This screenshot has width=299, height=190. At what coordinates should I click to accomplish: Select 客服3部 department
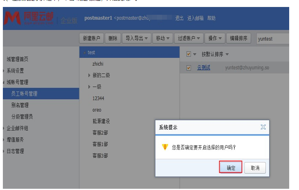tap(100, 156)
